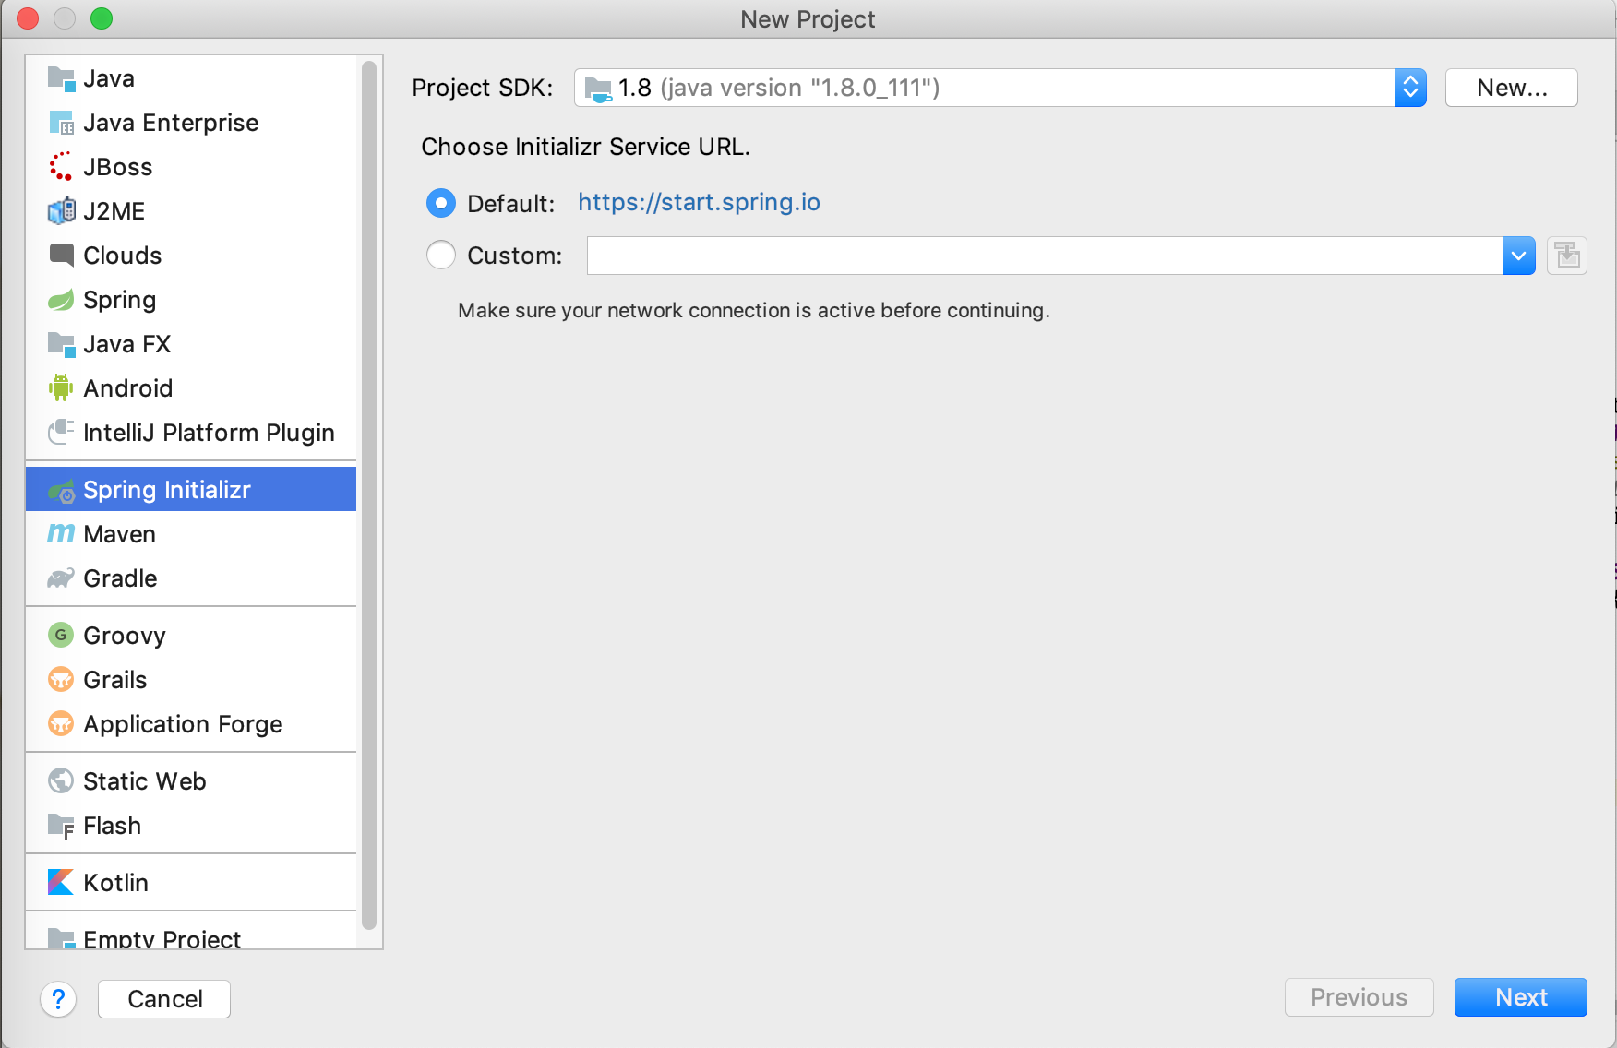Select Static Web entry
Image resolution: width=1617 pixels, height=1048 pixels.
tap(191, 781)
